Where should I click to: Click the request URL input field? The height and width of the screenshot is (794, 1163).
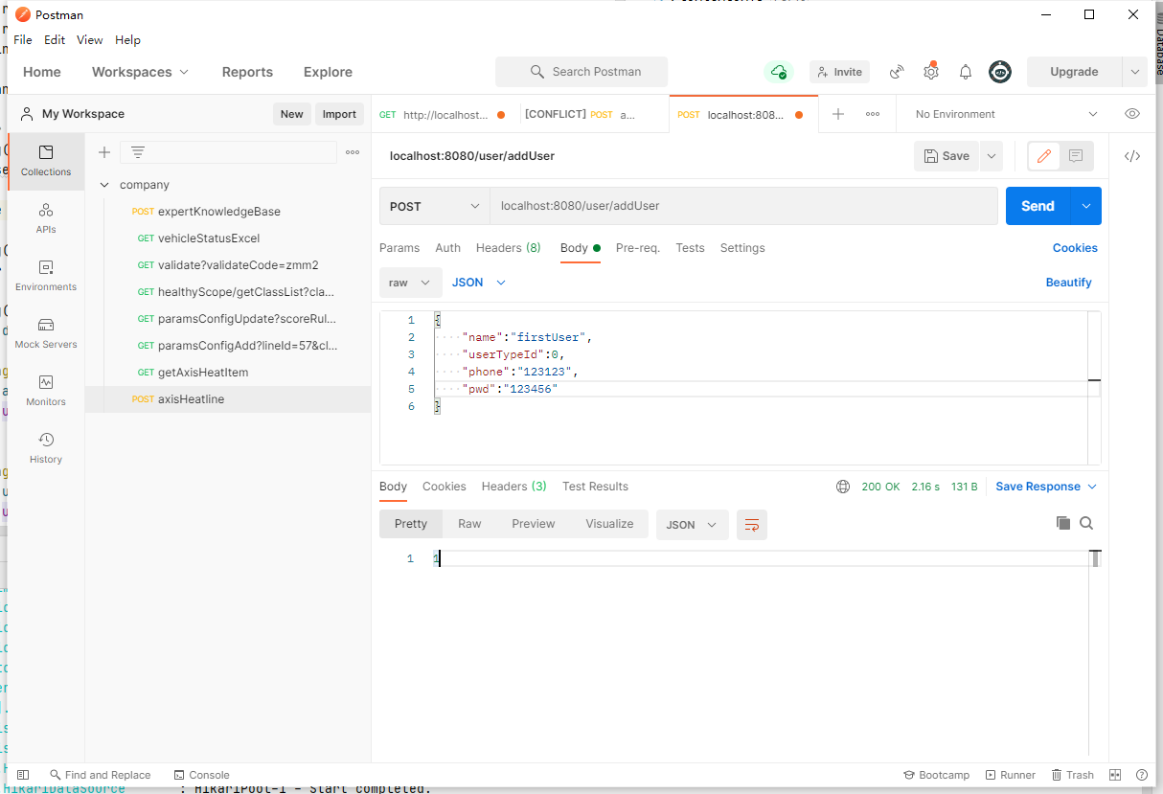(743, 206)
